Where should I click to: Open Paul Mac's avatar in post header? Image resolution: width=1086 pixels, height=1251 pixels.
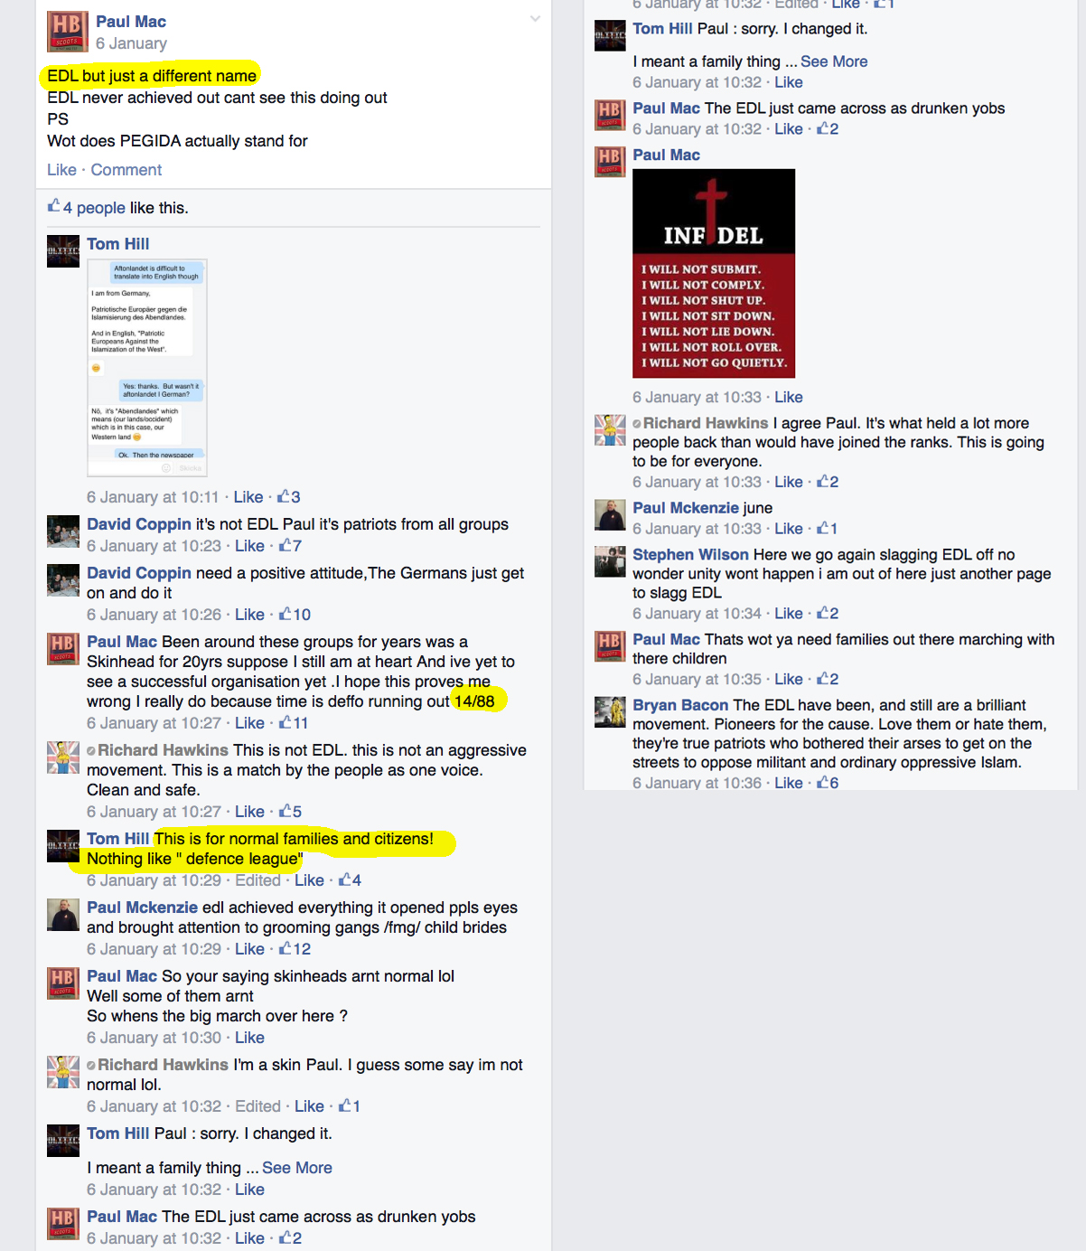coord(68,33)
